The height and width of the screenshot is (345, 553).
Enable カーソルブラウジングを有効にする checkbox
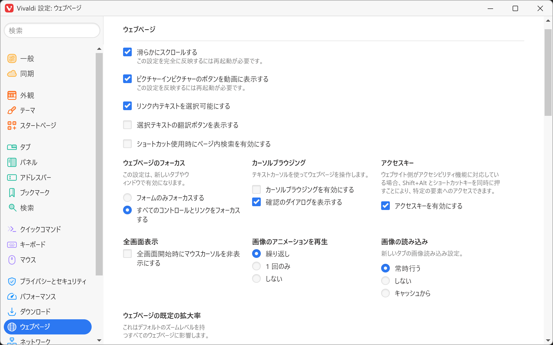pos(256,189)
